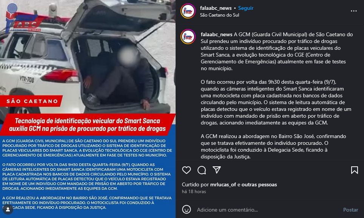The image size is (364, 218).
Task: Open falaabc_news avatar beside caption
Action: pyautogui.click(x=188, y=37)
